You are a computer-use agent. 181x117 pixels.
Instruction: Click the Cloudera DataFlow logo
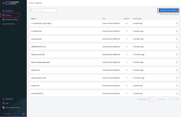(12, 3)
